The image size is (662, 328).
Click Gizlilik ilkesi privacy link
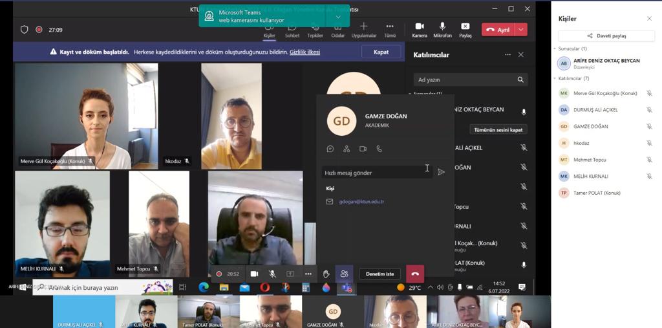(304, 52)
